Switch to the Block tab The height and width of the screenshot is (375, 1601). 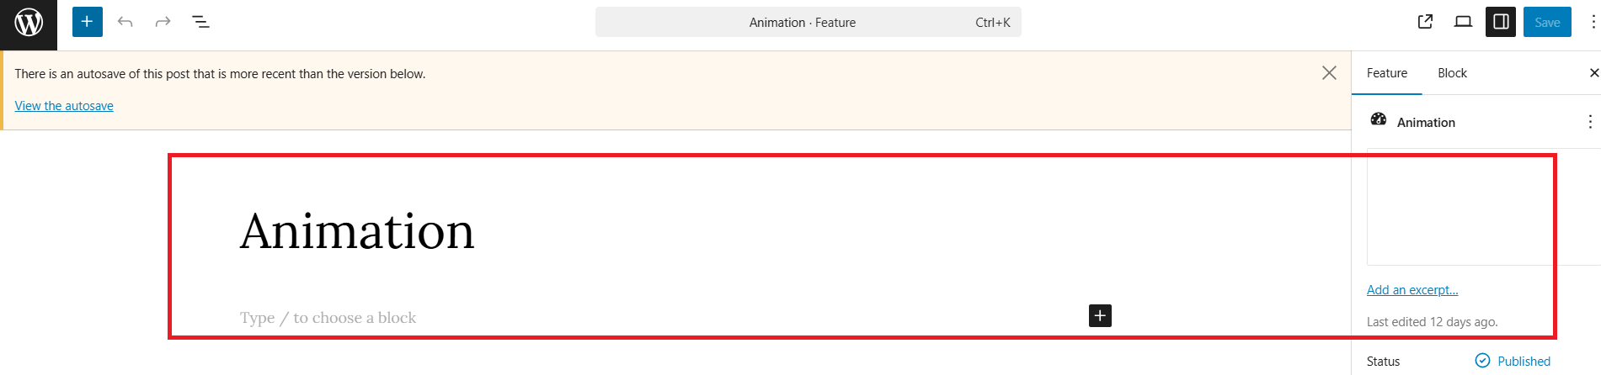(x=1452, y=73)
